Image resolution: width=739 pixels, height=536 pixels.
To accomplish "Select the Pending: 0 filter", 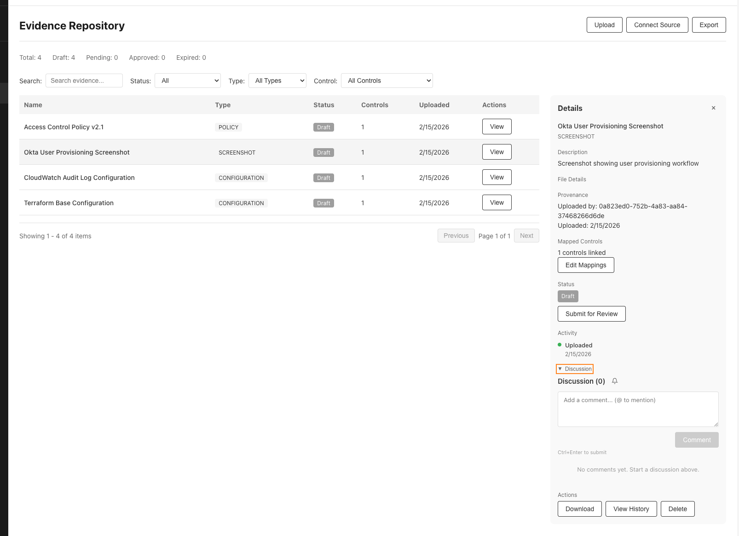I will (102, 58).
